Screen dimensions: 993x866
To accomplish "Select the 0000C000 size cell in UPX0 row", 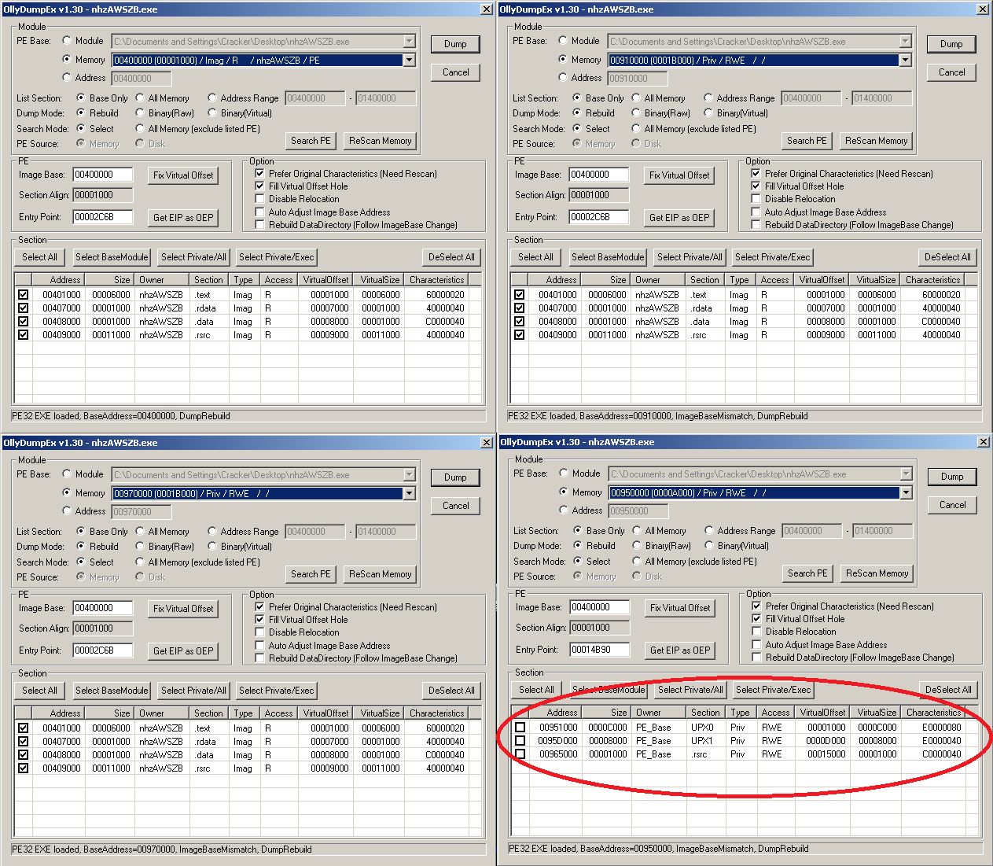I will pos(608,728).
